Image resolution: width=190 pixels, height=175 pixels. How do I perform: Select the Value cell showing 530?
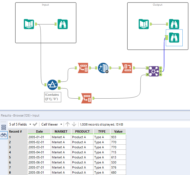pos(118,162)
